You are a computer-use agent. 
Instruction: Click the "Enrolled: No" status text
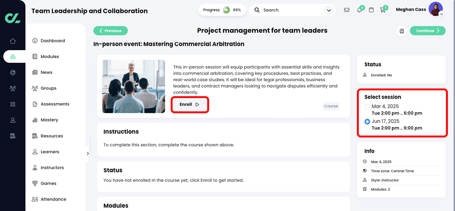[x=381, y=75]
